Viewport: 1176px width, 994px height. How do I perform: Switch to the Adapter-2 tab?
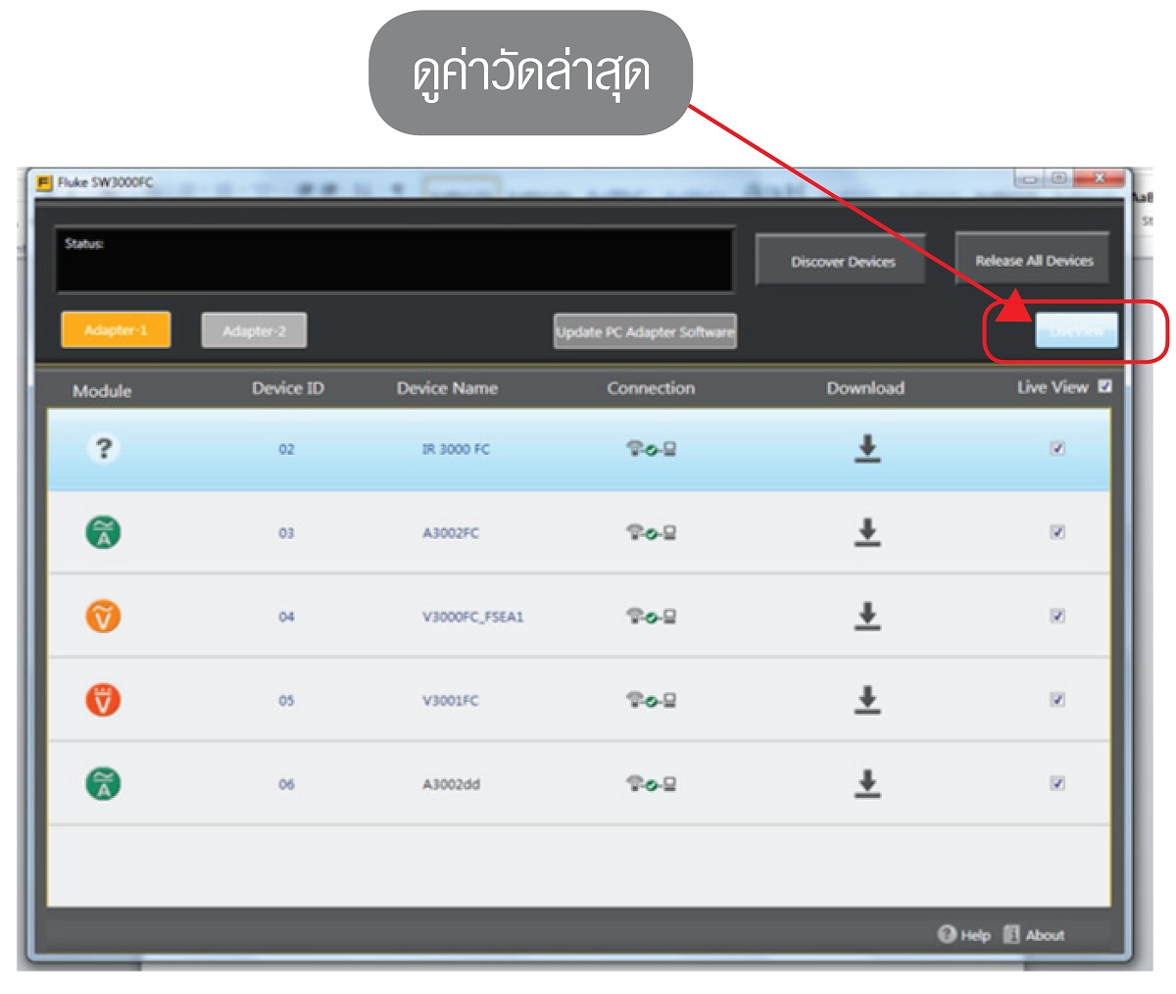coord(254,330)
